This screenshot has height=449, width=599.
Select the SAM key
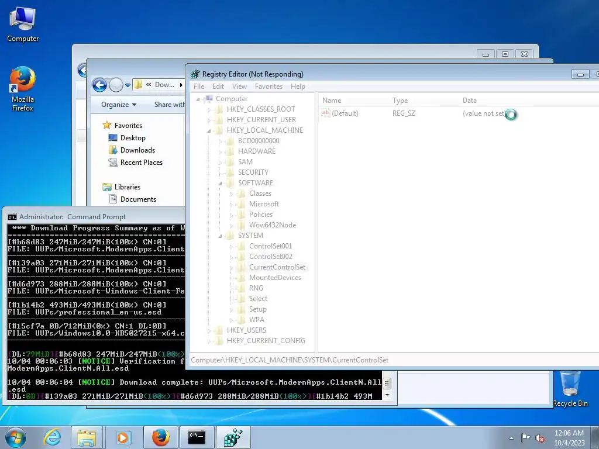245,161
